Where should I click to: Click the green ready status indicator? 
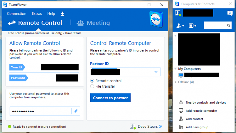click(9, 126)
